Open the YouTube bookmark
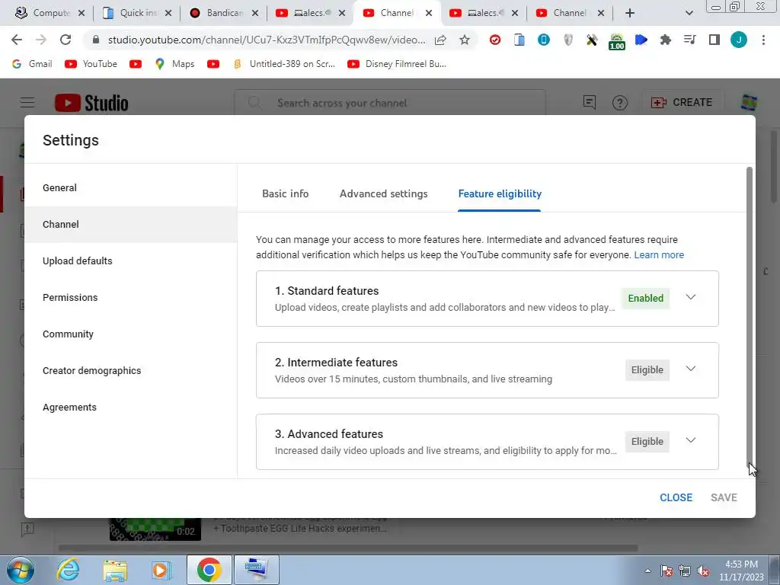 pyautogui.click(x=91, y=64)
